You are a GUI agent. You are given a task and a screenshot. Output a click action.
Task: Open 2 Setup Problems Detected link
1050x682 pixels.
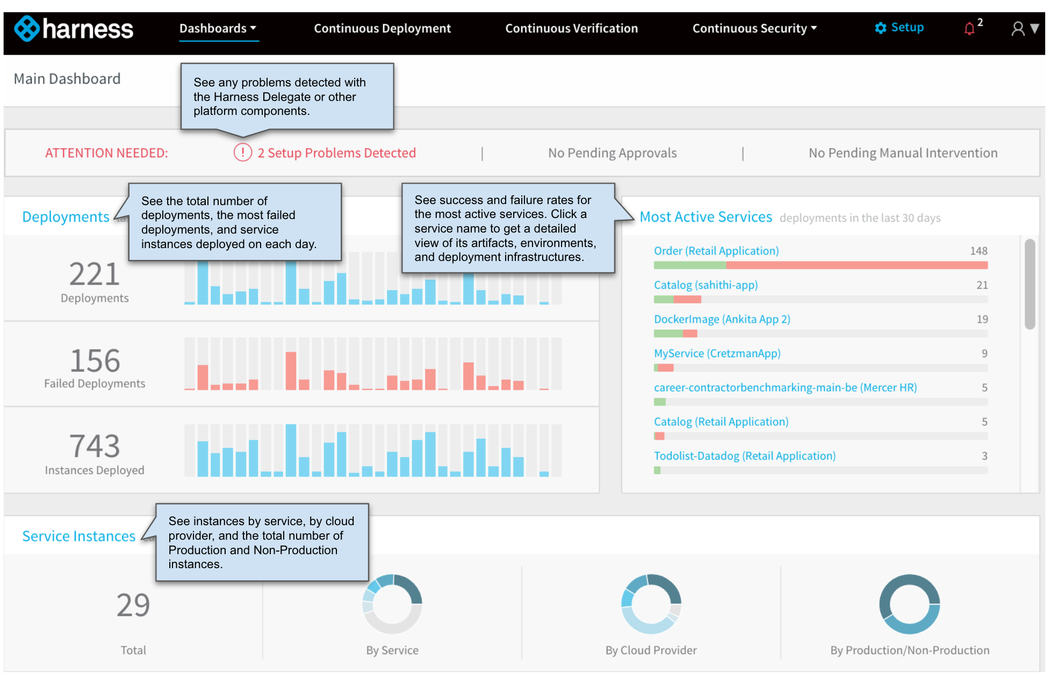coord(336,153)
